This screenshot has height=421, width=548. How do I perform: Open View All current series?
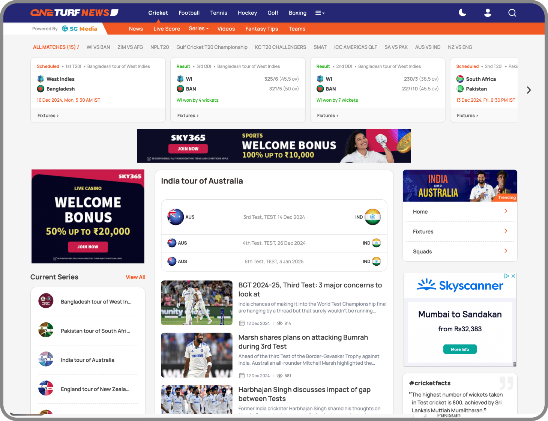pyautogui.click(x=135, y=277)
